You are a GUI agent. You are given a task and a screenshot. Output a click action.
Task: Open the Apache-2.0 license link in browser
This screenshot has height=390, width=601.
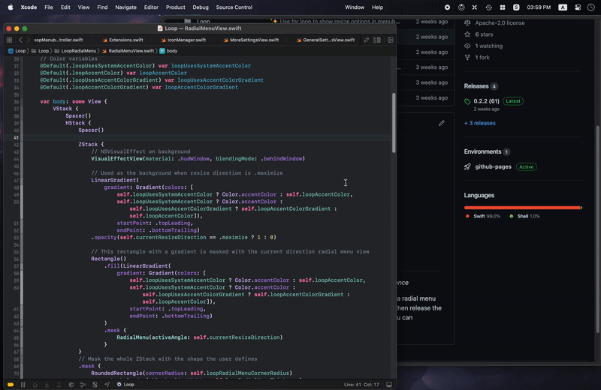click(494, 23)
